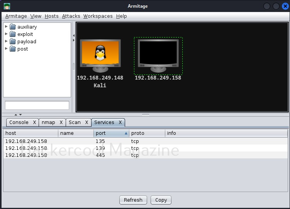Click the post tree label
290x209 pixels.
22,49
